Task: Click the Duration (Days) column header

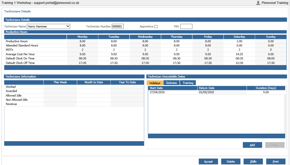Action: point(266,88)
